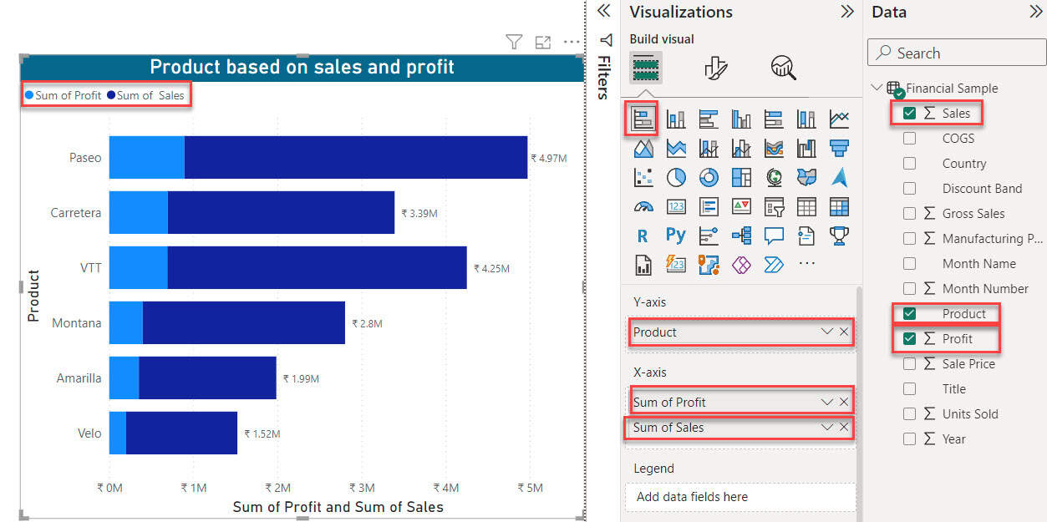
Task: Remove Sum of Profit from X-axis
Action: [844, 402]
